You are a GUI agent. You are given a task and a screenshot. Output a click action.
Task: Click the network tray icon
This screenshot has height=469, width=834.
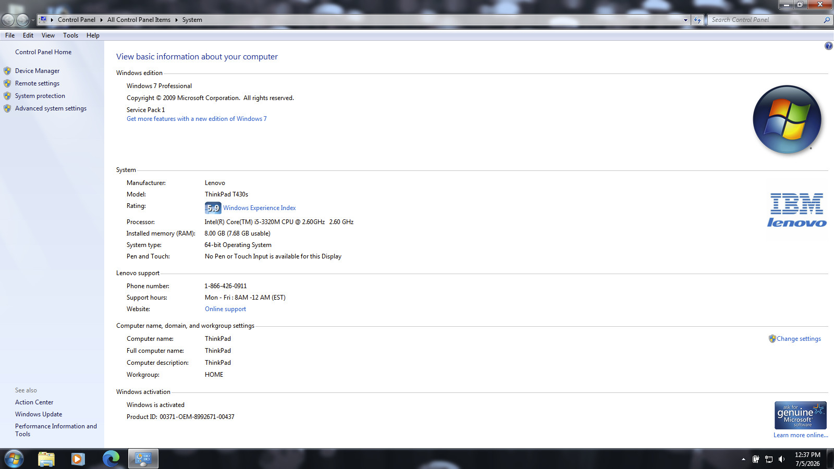tap(769, 459)
